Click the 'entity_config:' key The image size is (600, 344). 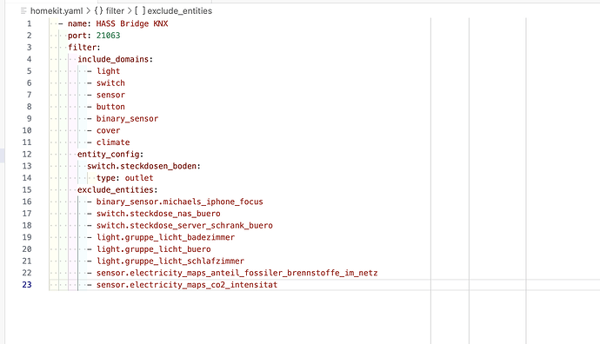click(x=110, y=154)
